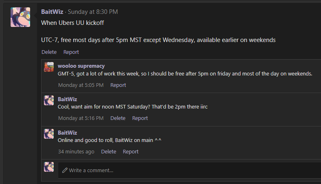Click wooloo supremacy's small avatar

point(49,67)
